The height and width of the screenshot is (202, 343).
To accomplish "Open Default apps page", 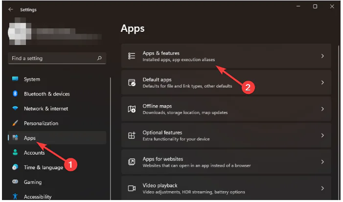I will click(x=226, y=83).
